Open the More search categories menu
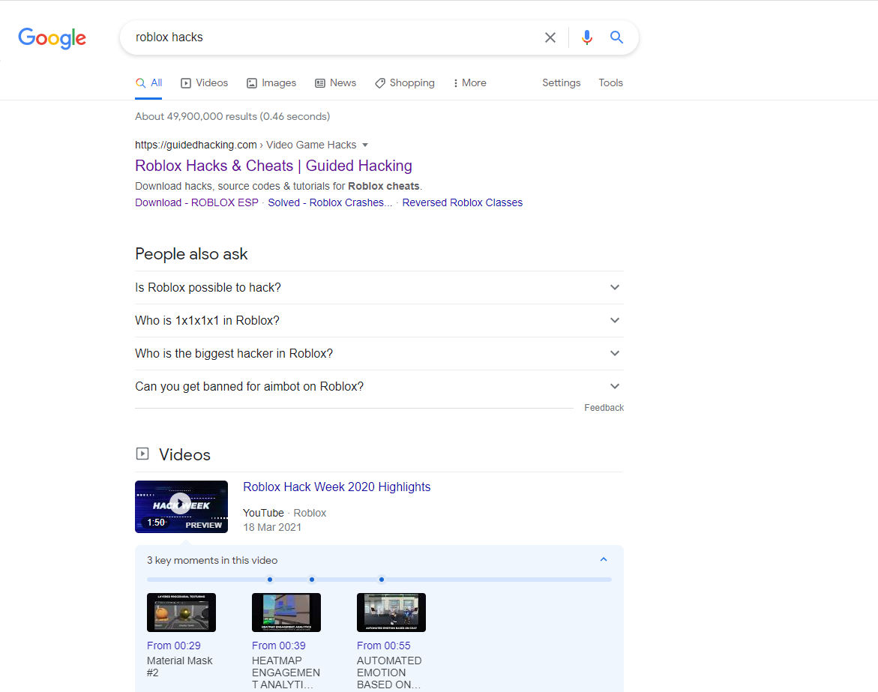Screen dimensions: 878x692 (470, 83)
